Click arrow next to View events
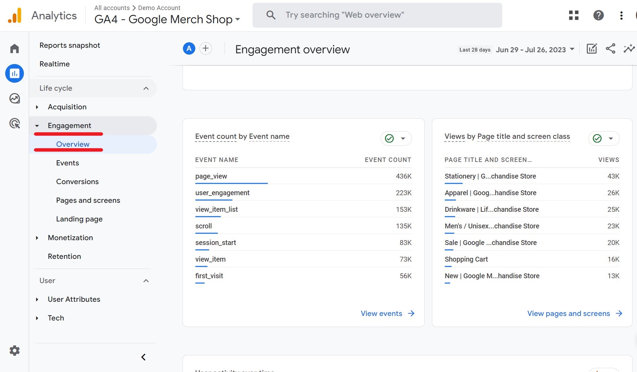Viewport: 637px width, 372px height. (411, 314)
